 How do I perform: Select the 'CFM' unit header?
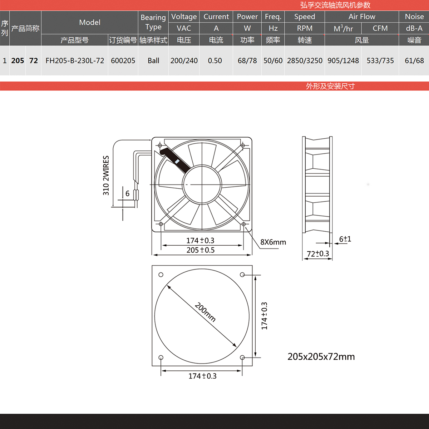(380, 28)
